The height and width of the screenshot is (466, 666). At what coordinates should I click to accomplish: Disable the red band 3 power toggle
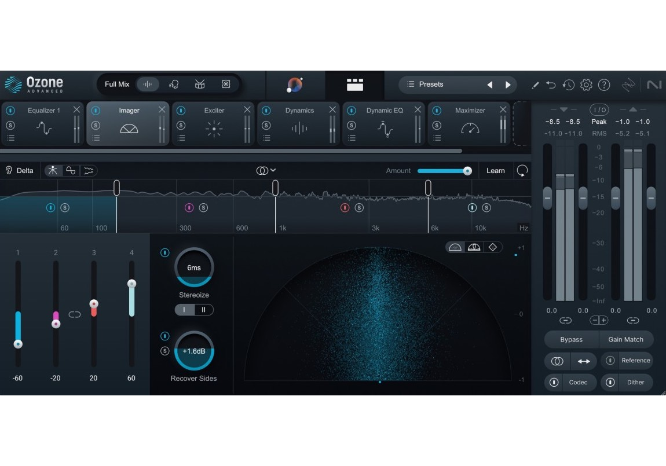[x=345, y=208]
